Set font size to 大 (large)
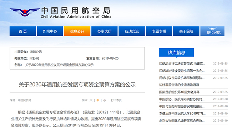The image size is (232, 129). pyautogui.click(x=91, y=100)
